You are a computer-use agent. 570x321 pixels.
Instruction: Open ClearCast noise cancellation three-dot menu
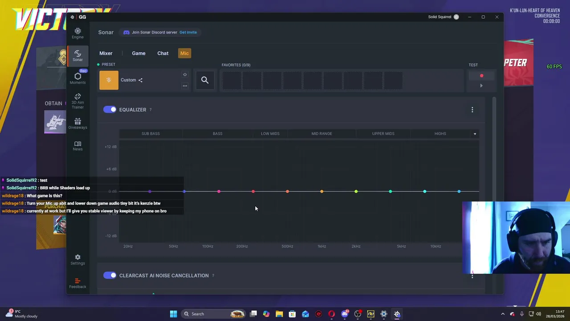tap(472, 276)
